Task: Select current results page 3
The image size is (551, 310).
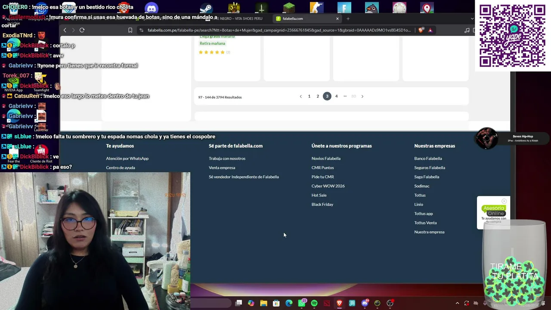Action: point(327,96)
